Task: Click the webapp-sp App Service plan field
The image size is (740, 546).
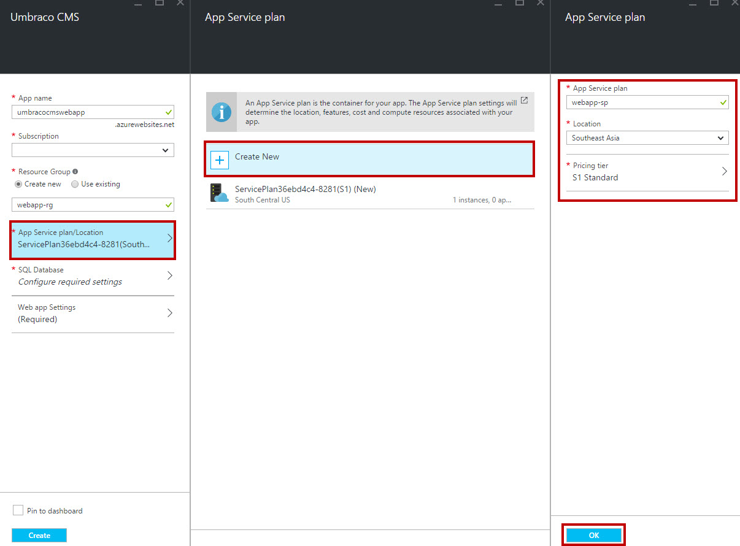Action: pos(647,102)
